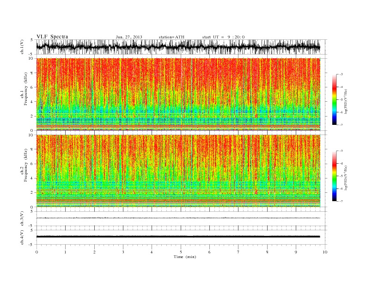
Task: Select the "start UT = 9:20:0" text
Action: click(x=223, y=37)
